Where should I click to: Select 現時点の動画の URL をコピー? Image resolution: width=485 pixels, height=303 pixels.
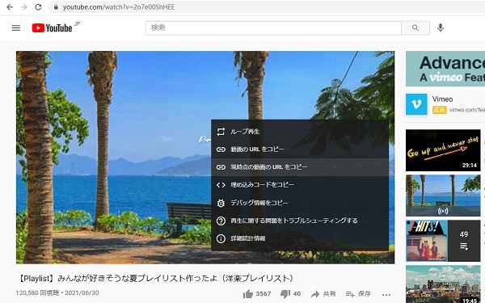click(300, 167)
